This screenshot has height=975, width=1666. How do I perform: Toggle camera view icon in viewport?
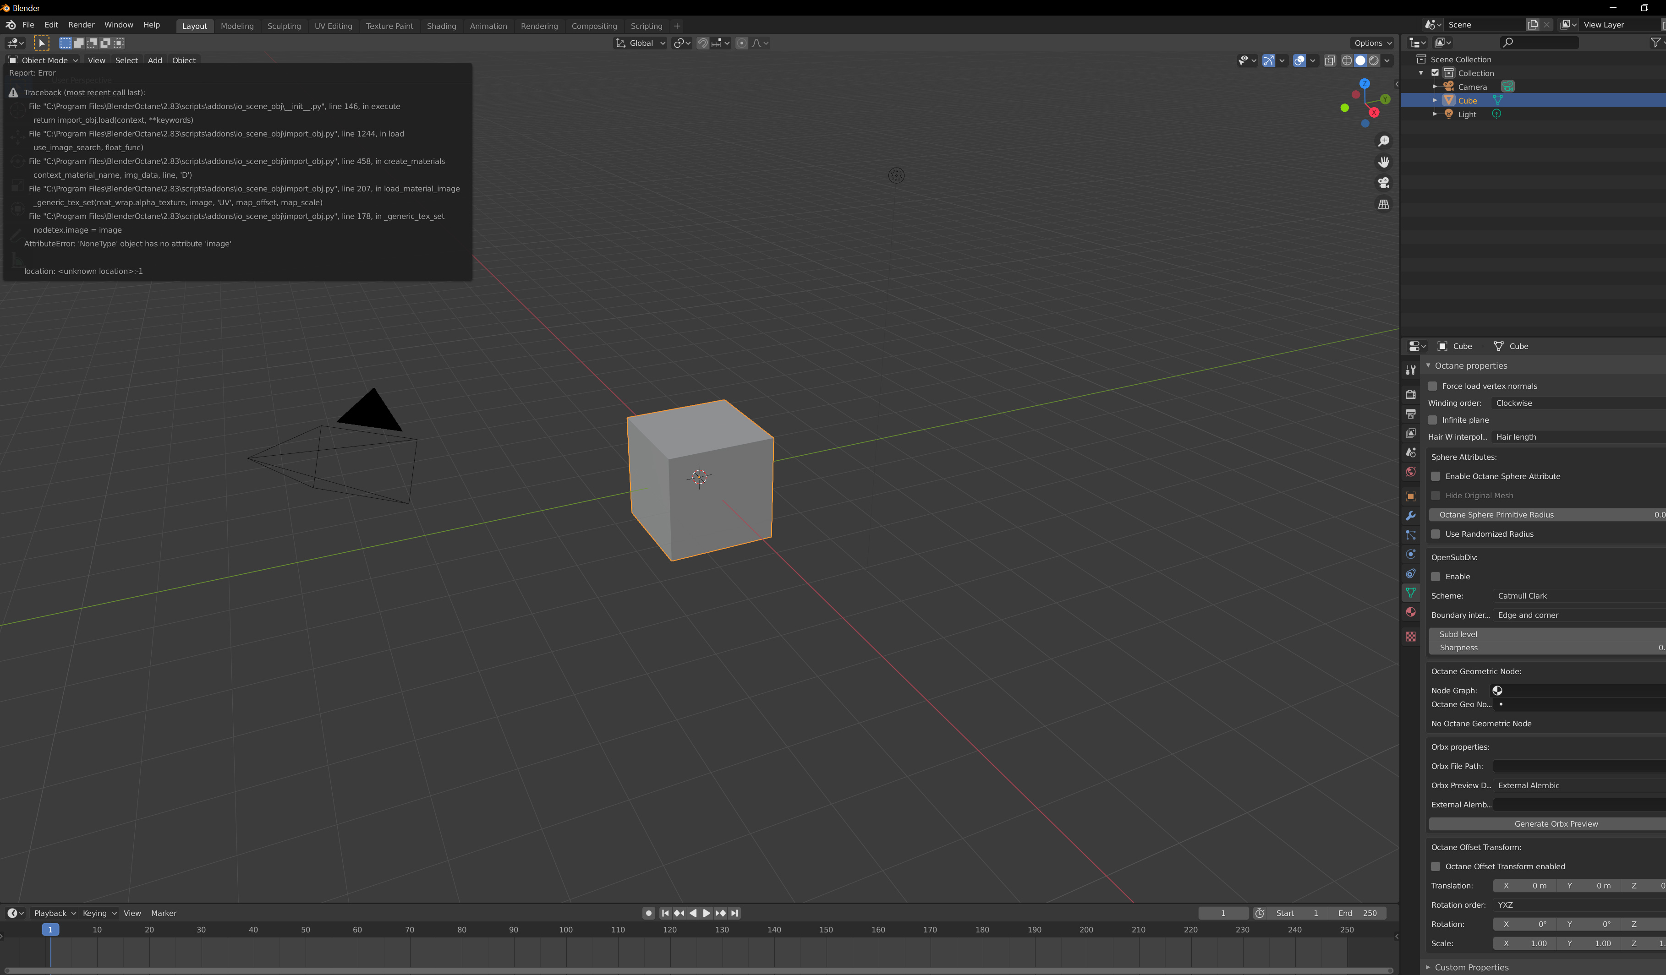(x=1383, y=183)
